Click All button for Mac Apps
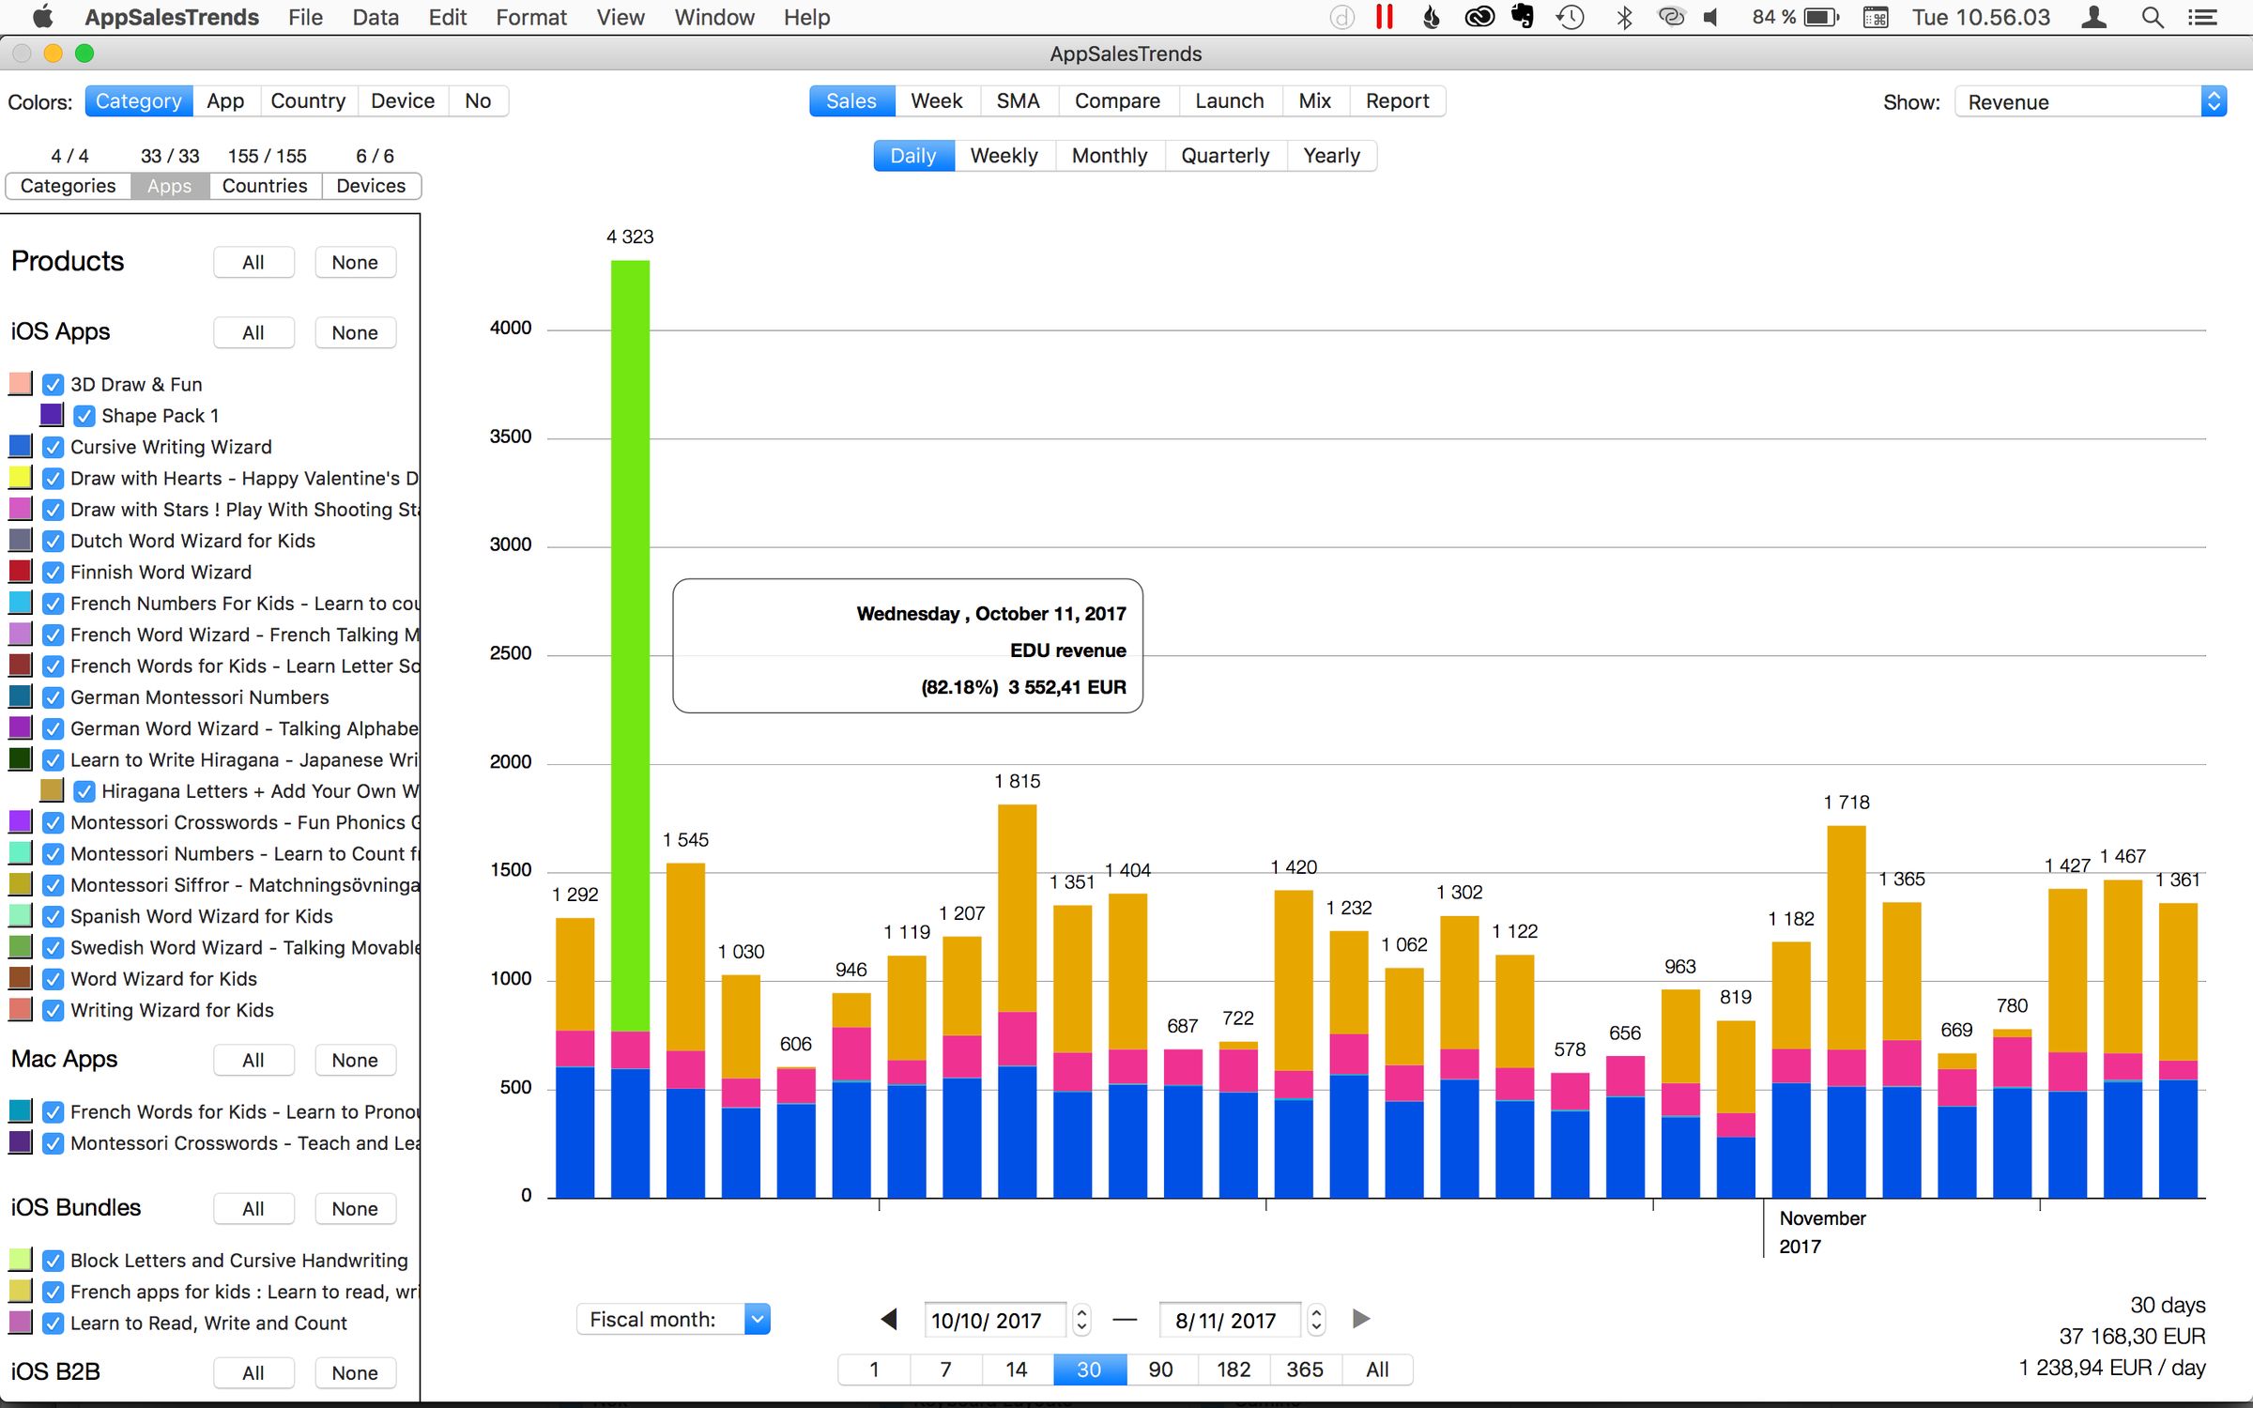Screen dimensions: 2253x1408 253,1060
